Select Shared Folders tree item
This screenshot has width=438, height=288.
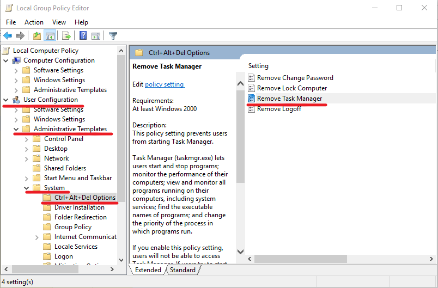pyautogui.click(x=65, y=168)
